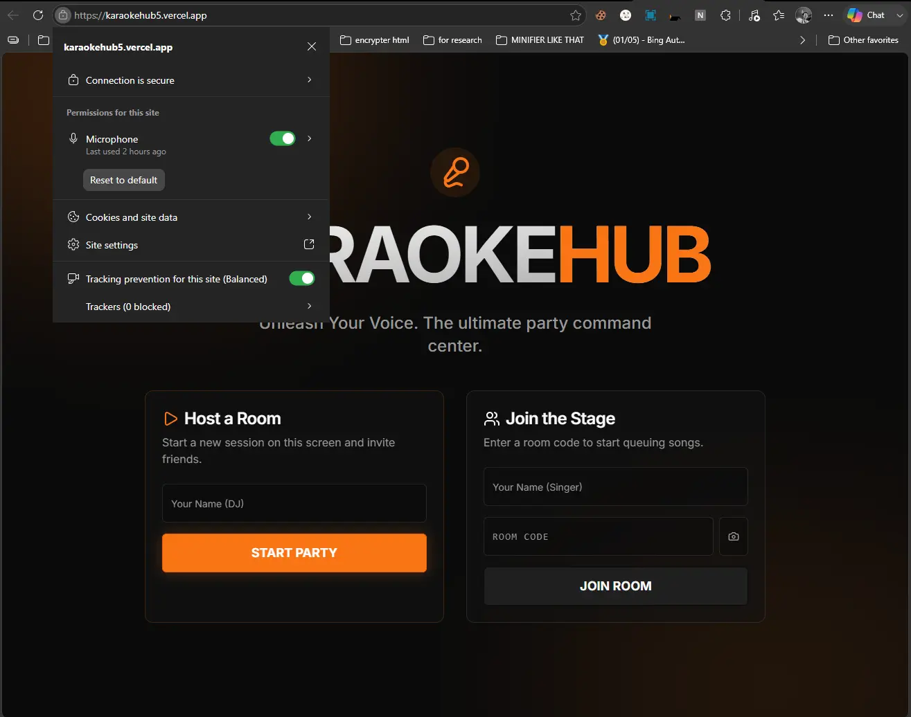Expand the Connection is secure chevron

click(309, 80)
